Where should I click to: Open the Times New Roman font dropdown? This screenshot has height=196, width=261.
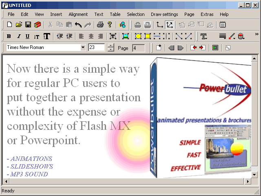click(x=83, y=47)
